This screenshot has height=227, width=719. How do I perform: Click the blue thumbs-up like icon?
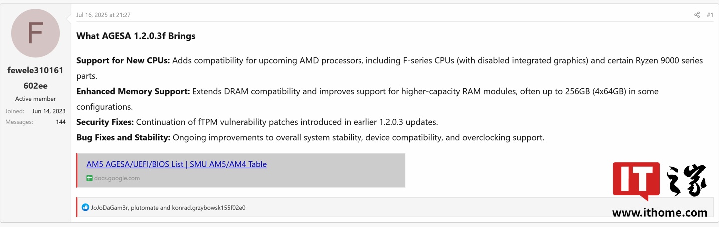click(x=85, y=207)
